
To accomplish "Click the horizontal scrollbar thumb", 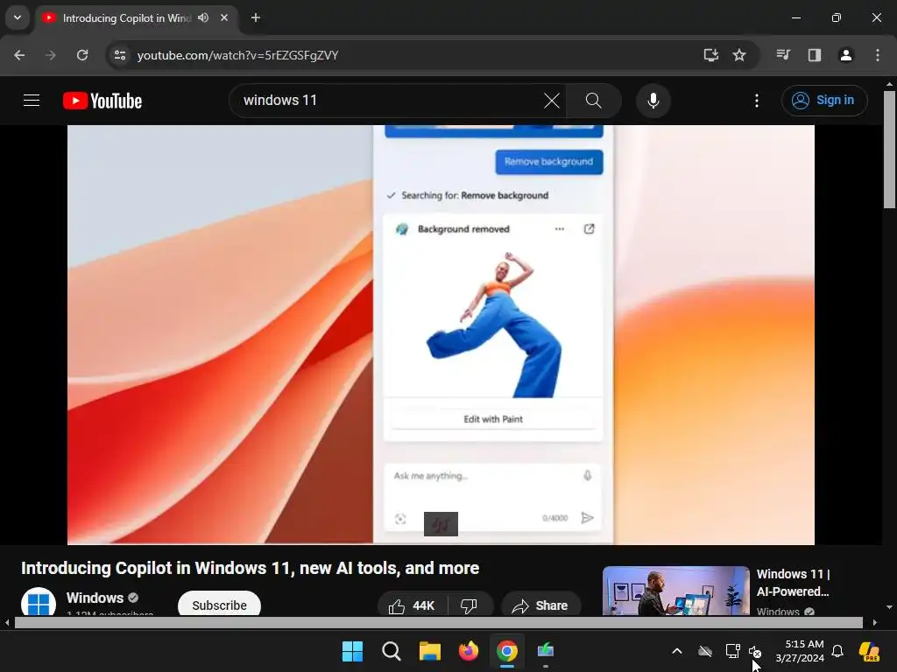I will click(x=438, y=622).
